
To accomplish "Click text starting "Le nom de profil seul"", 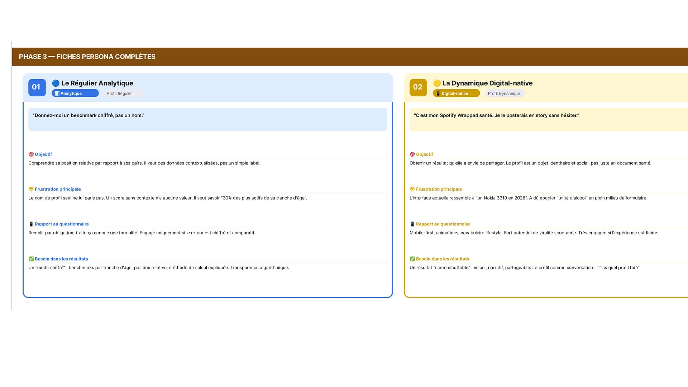I will click(168, 198).
